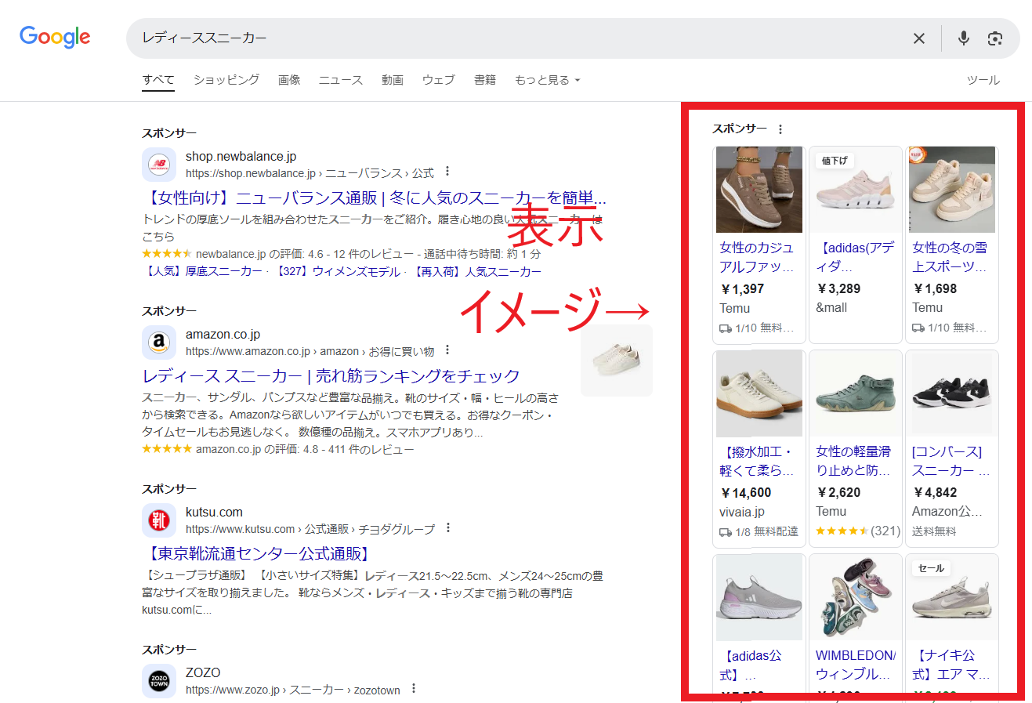Viewport: 1032px width, 703px height.
Task: Click the (321) review count
Action: (885, 531)
